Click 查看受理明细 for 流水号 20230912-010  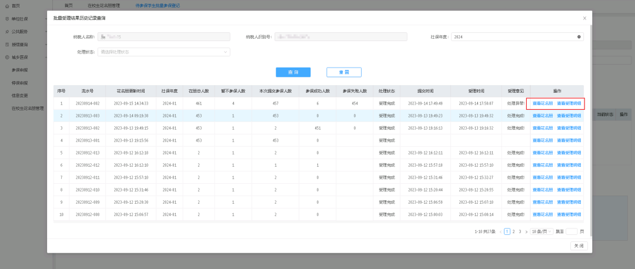point(569,190)
